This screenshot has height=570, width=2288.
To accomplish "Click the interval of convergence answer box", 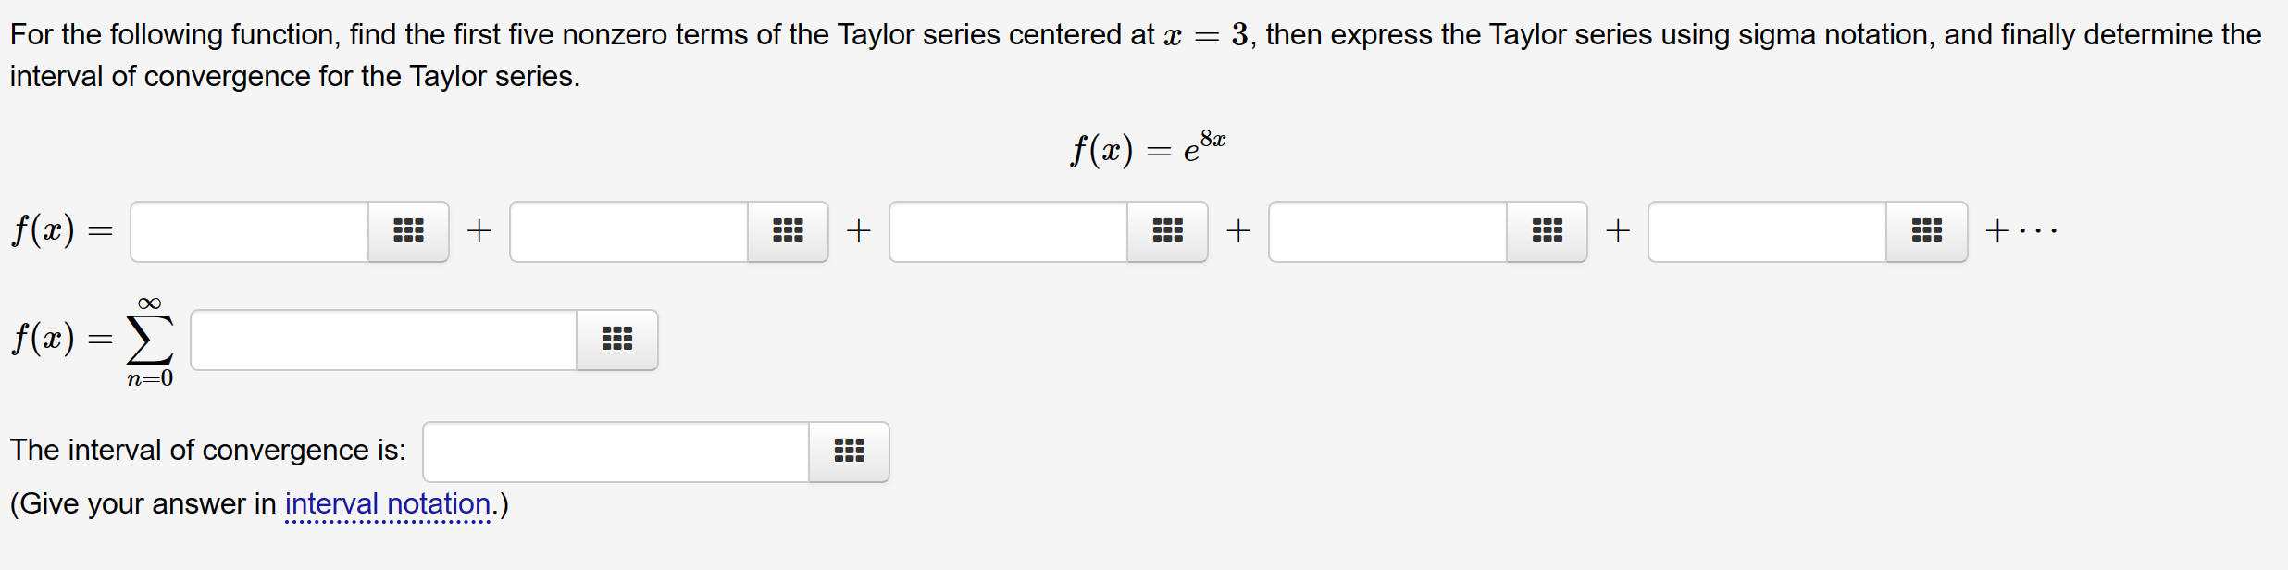I will click(x=614, y=452).
